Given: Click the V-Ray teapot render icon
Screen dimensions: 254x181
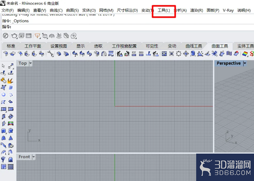Looking at the screenshot, I should (x=14, y=36).
